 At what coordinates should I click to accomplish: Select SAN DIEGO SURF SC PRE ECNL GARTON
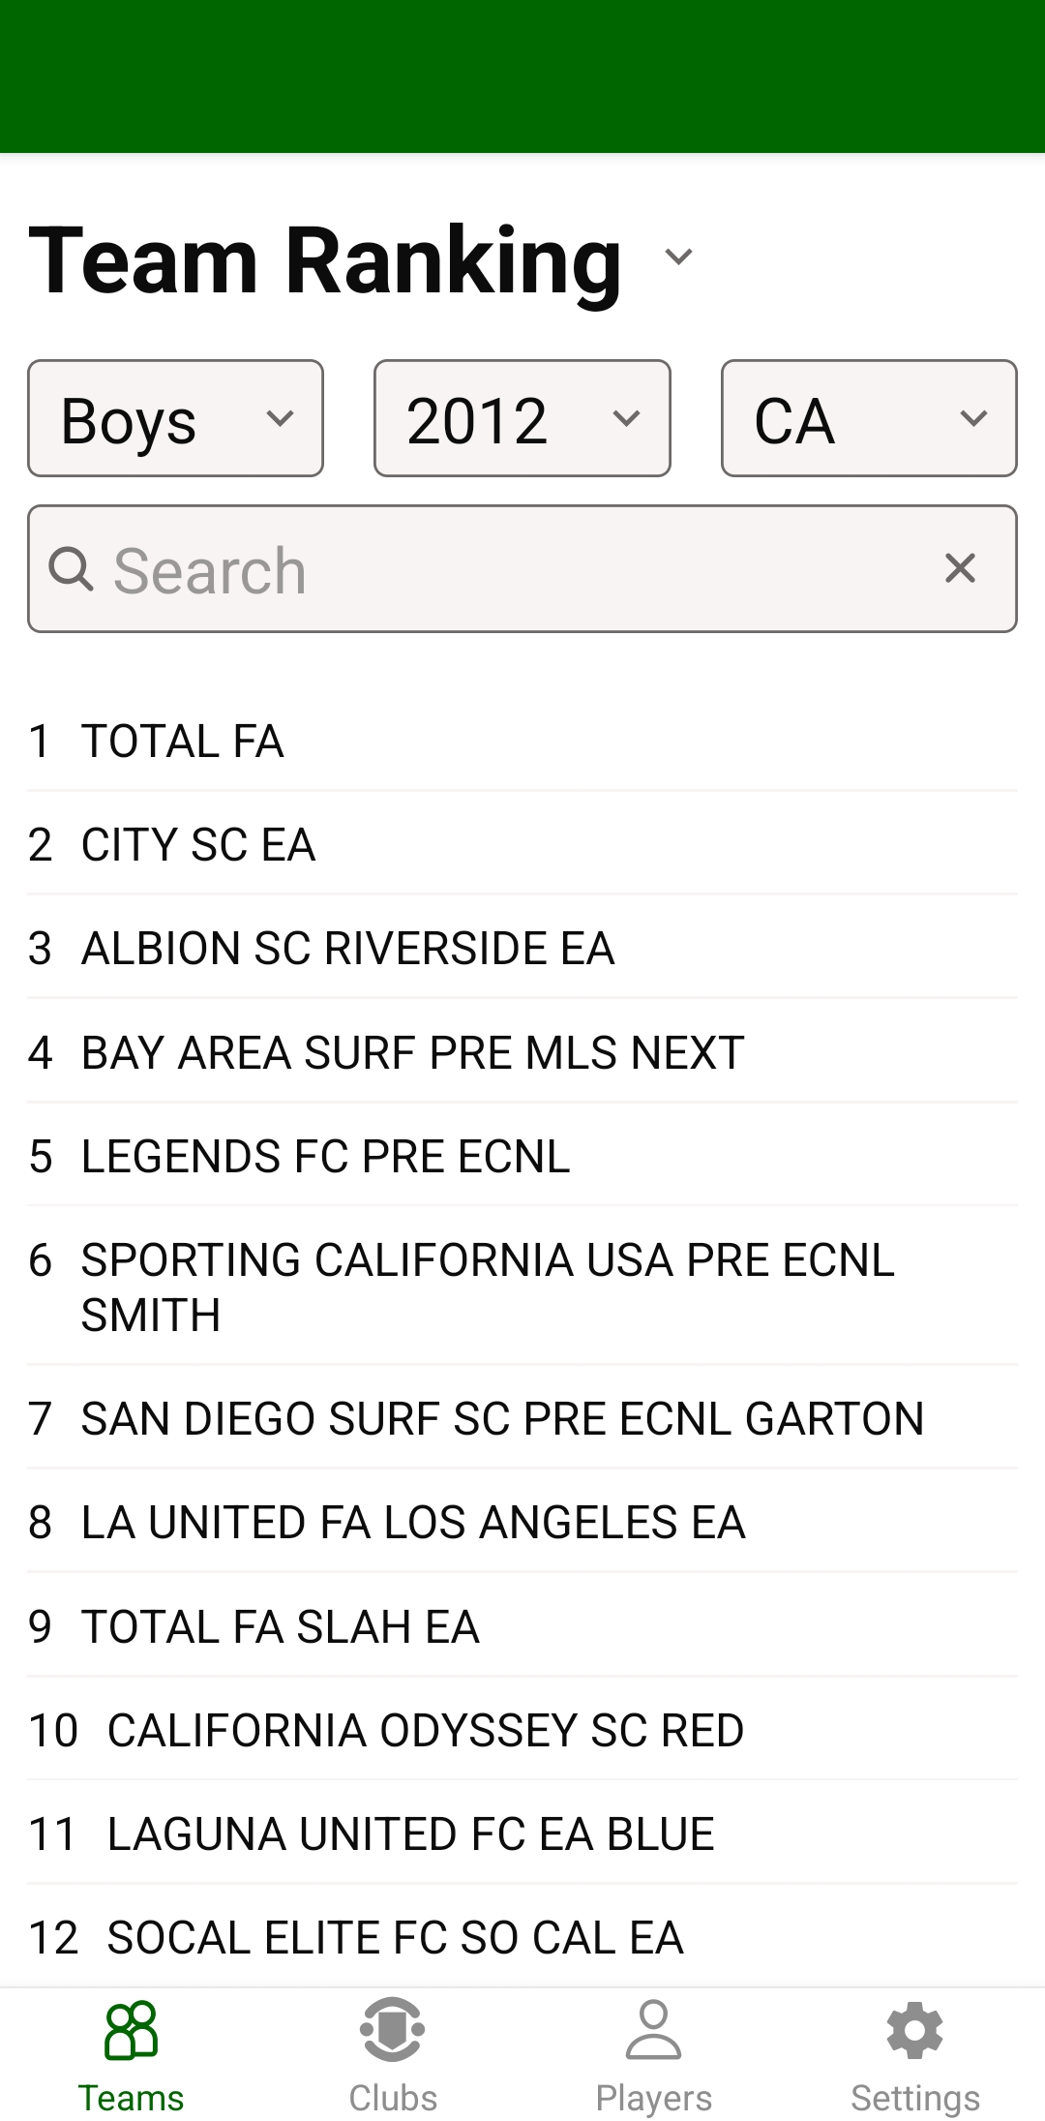[502, 1419]
